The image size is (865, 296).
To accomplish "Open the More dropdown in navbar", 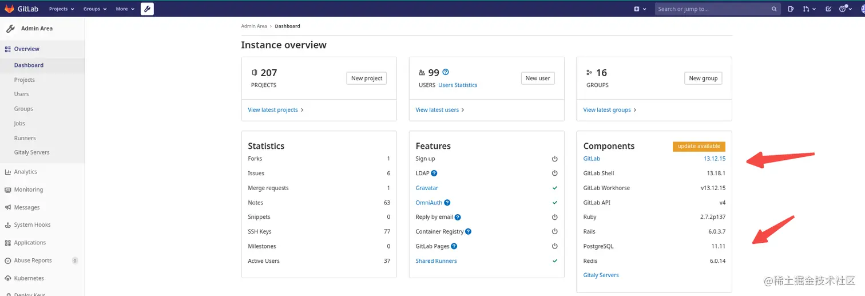I will pos(125,9).
